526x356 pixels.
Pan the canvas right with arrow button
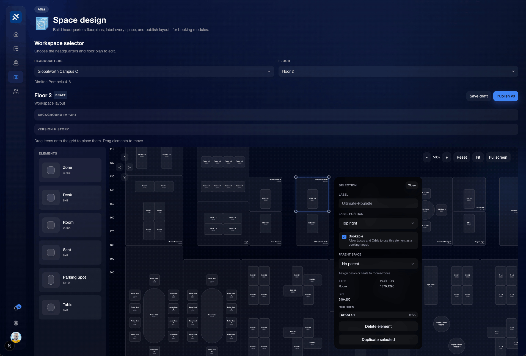click(x=130, y=167)
